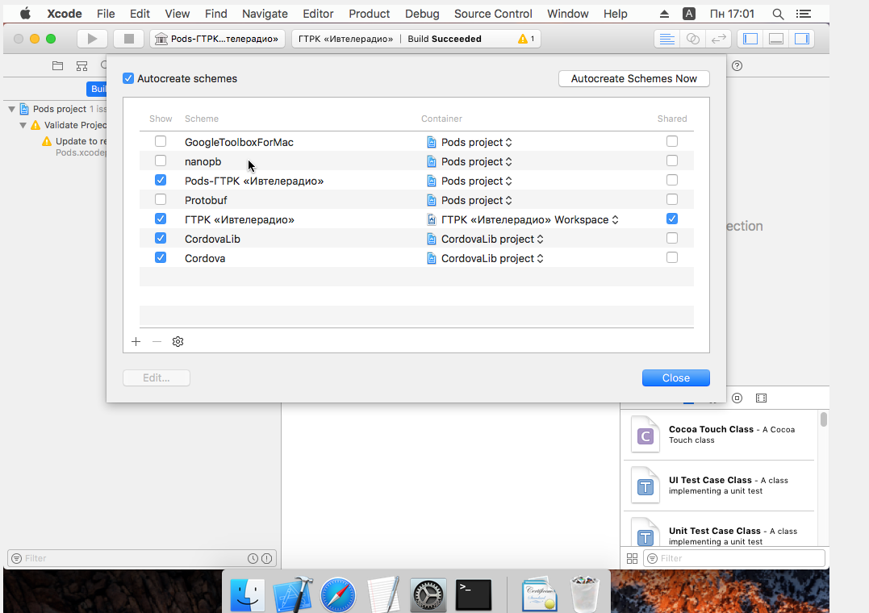The height and width of the screenshot is (613, 869).
Task: Show the debug area
Action: 775,38
